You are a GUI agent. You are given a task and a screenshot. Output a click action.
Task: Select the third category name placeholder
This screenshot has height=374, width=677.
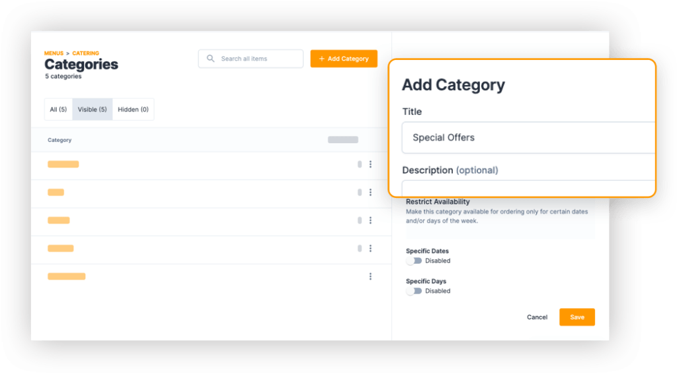[58, 220]
